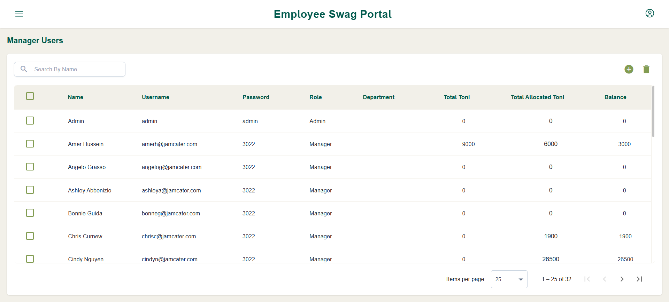
Task: Sort by the Balance column header
Action: coord(615,97)
